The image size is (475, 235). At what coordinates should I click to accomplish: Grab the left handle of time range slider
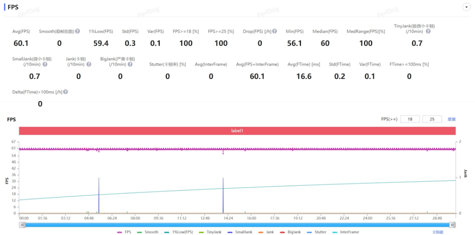pos(22,225)
